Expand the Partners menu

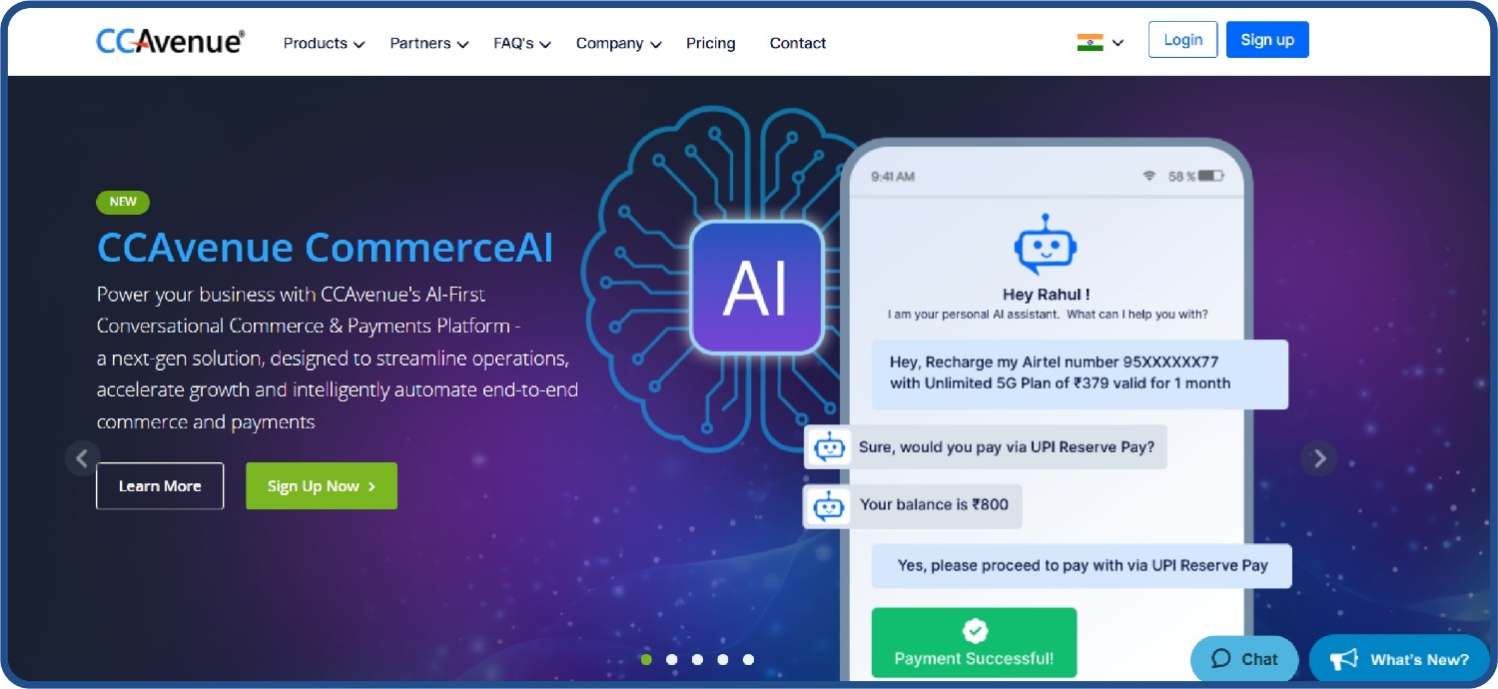point(429,43)
